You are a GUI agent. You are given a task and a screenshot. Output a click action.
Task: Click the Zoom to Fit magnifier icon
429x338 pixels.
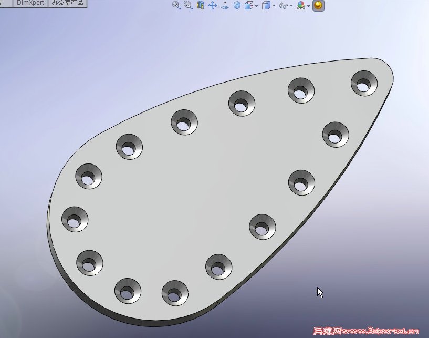tap(176, 5)
